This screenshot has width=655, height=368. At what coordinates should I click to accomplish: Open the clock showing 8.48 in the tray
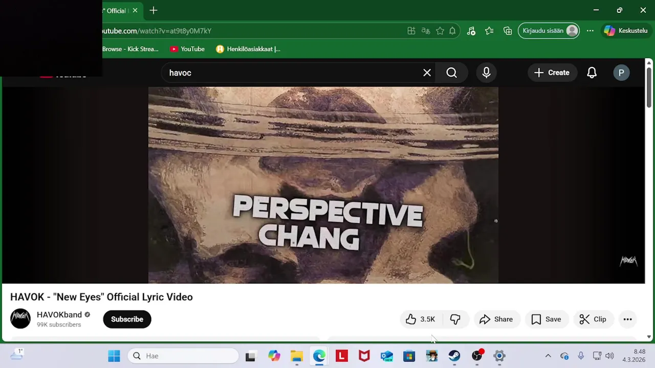634,356
